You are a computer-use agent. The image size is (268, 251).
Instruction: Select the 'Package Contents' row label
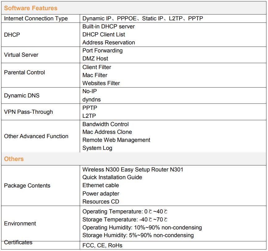coord(27,186)
